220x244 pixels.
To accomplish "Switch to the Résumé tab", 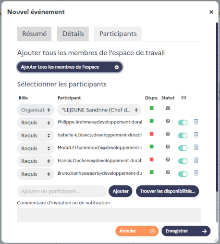I will coord(34,34).
